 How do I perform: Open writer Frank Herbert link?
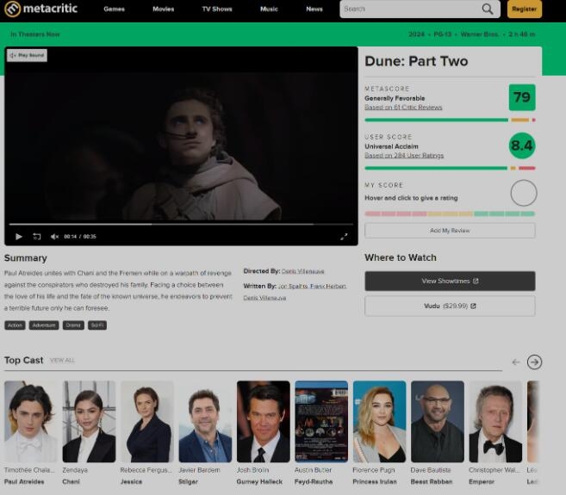pos(328,286)
